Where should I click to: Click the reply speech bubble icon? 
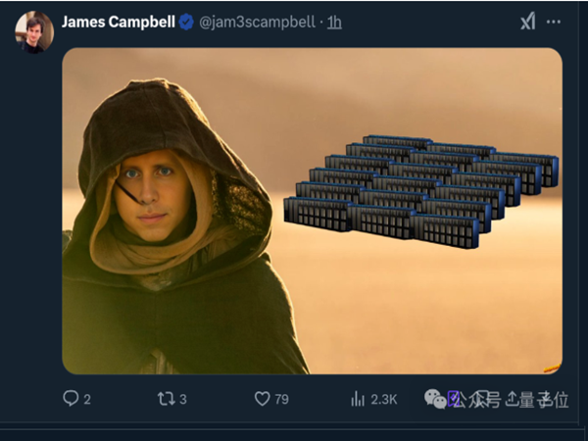coord(71,399)
